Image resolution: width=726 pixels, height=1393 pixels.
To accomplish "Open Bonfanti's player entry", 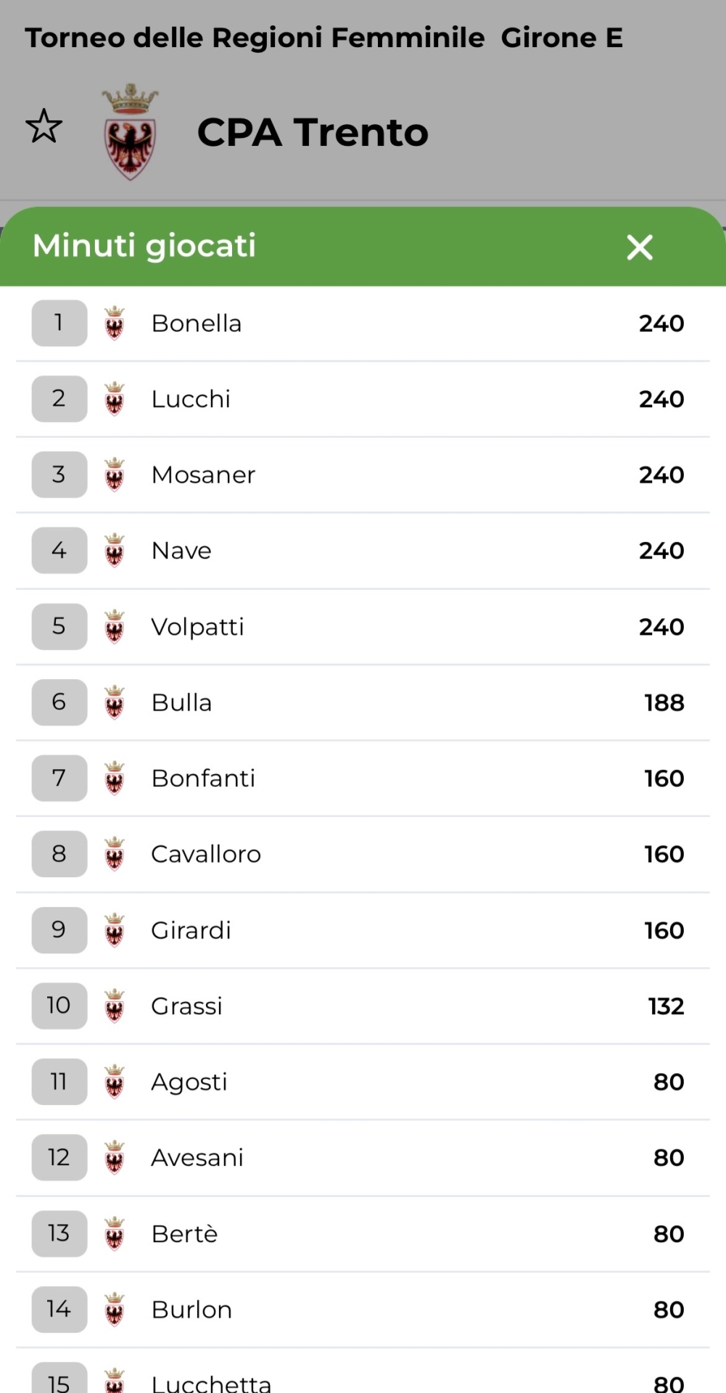I will (203, 778).
